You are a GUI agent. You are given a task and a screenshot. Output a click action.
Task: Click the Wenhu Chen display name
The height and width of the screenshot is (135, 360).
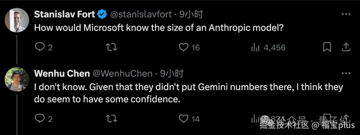[62, 74]
